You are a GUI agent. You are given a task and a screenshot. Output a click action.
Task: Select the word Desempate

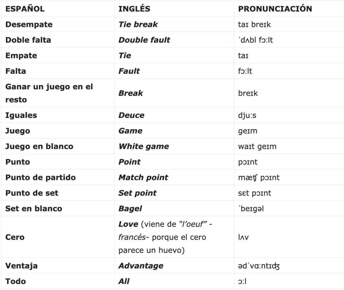click(29, 25)
